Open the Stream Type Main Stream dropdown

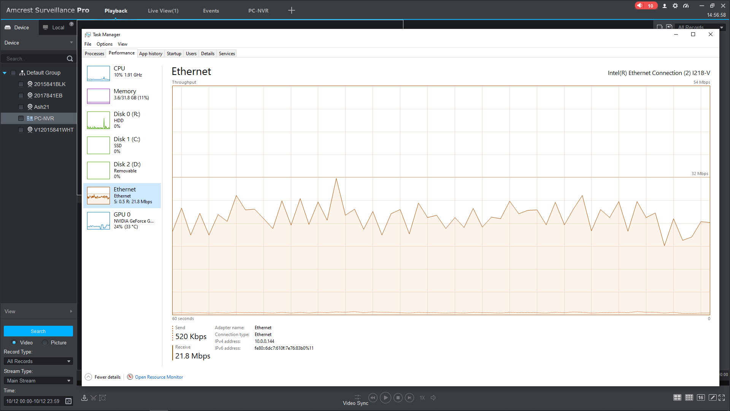pos(38,381)
